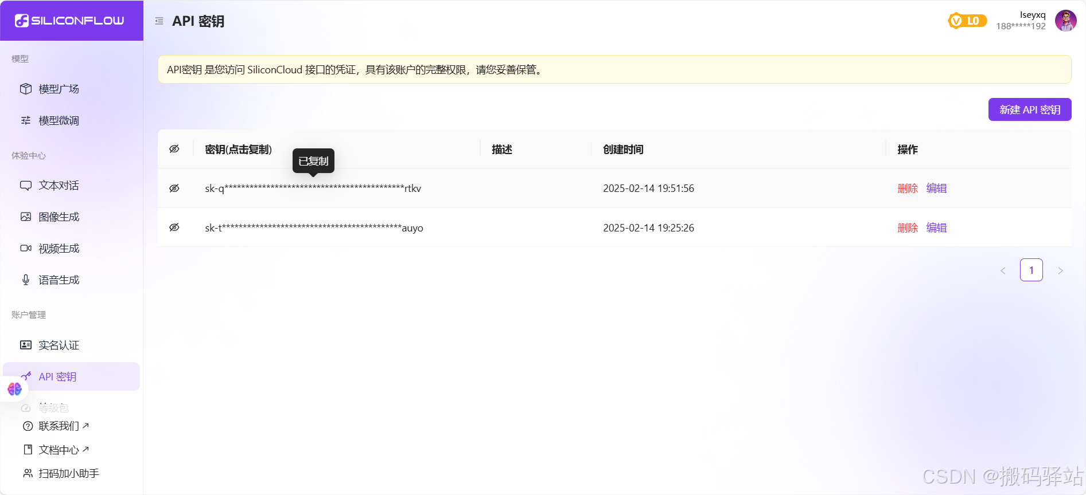
Task: Click 模型微调 sliders icon
Action: click(26, 120)
